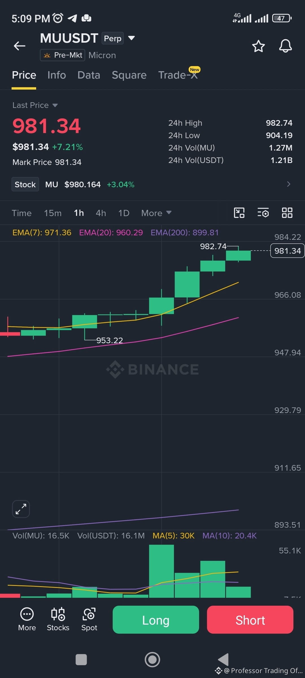Image resolution: width=305 pixels, height=678 pixels.
Task: Open MU stock details chevron
Action: click(x=288, y=184)
